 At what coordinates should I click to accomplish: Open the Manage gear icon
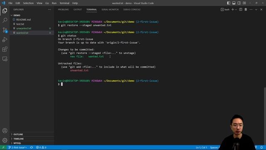(5, 140)
